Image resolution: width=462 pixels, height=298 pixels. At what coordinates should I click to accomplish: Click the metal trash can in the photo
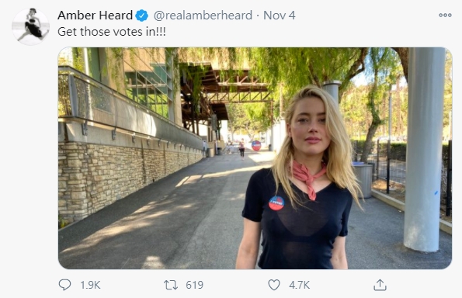[x=363, y=179]
